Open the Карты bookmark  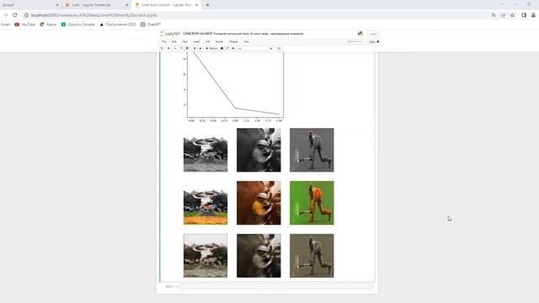coord(48,24)
